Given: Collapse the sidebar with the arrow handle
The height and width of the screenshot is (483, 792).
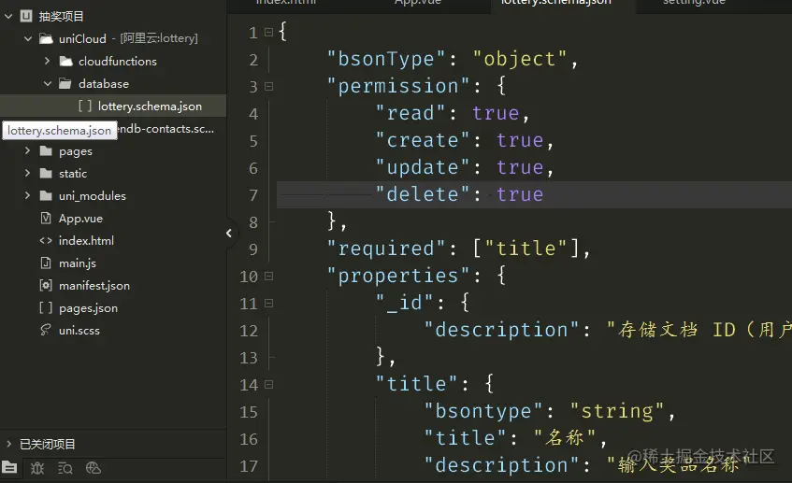Looking at the screenshot, I should 229,234.
